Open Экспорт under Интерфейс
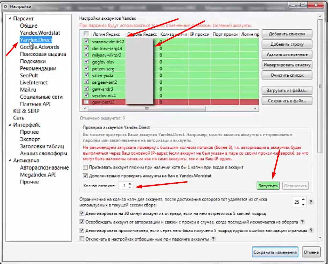Viewport: 328px width, 264px height. coord(30,139)
